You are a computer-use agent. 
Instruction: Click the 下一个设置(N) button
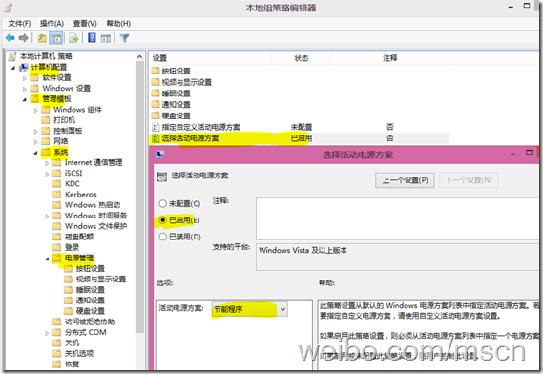pyautogui.click(x=469, y=180)
